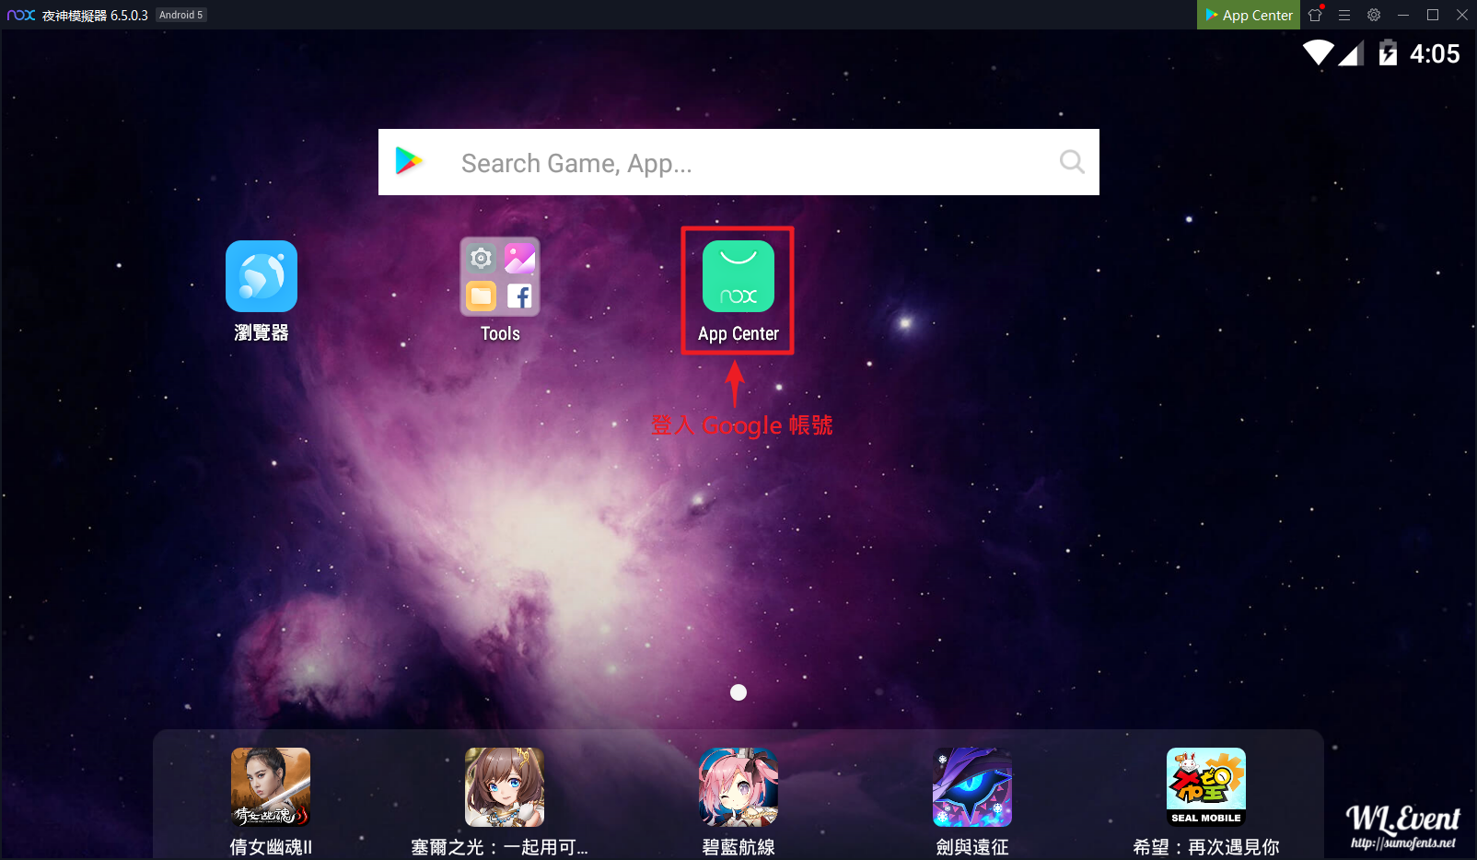Click the Wi-Fi status icon
Image resolution: width=1477 pixels, height=860 pixels.
(x=1319, y=52)
